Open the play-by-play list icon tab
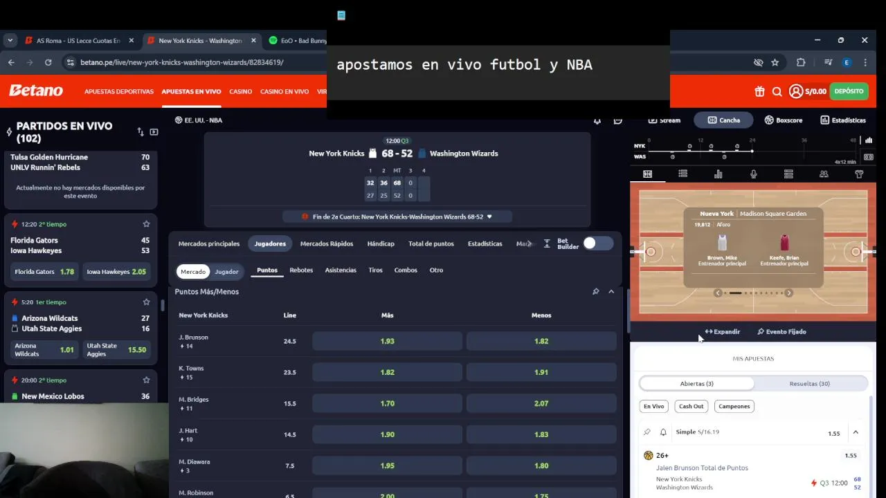This screenshot has height=498, width=886. coord(683,174)
